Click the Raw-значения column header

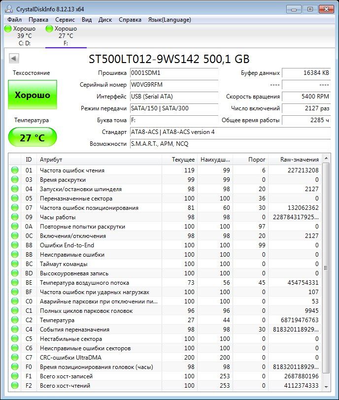click(295, 160)
